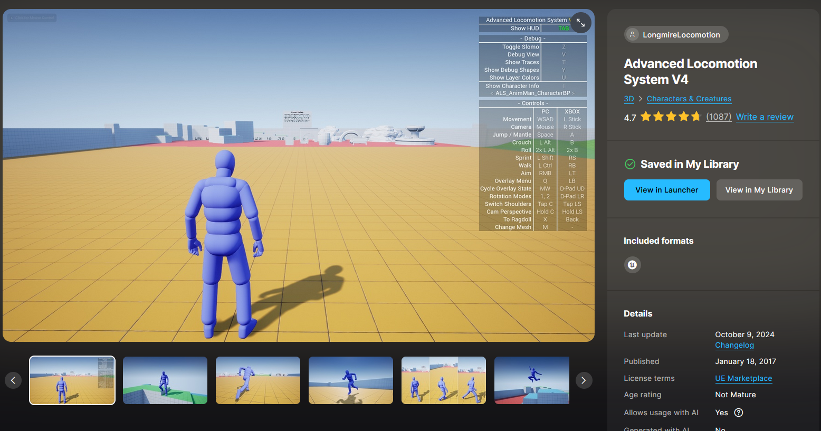The width and height of the screenshot is (821, 431).
Task: Click View in Launcher button
Action: pyautogui.click(x=667, y=190)
